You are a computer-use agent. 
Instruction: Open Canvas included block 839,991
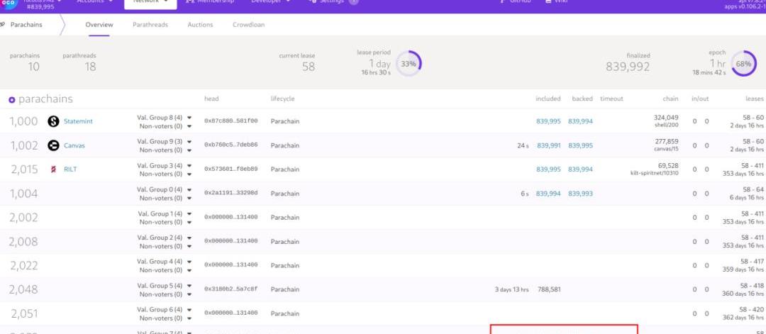pos(548,145)
